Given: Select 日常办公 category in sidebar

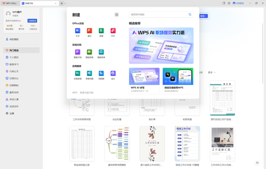Looking at the screenshot, I should [21, 79].
